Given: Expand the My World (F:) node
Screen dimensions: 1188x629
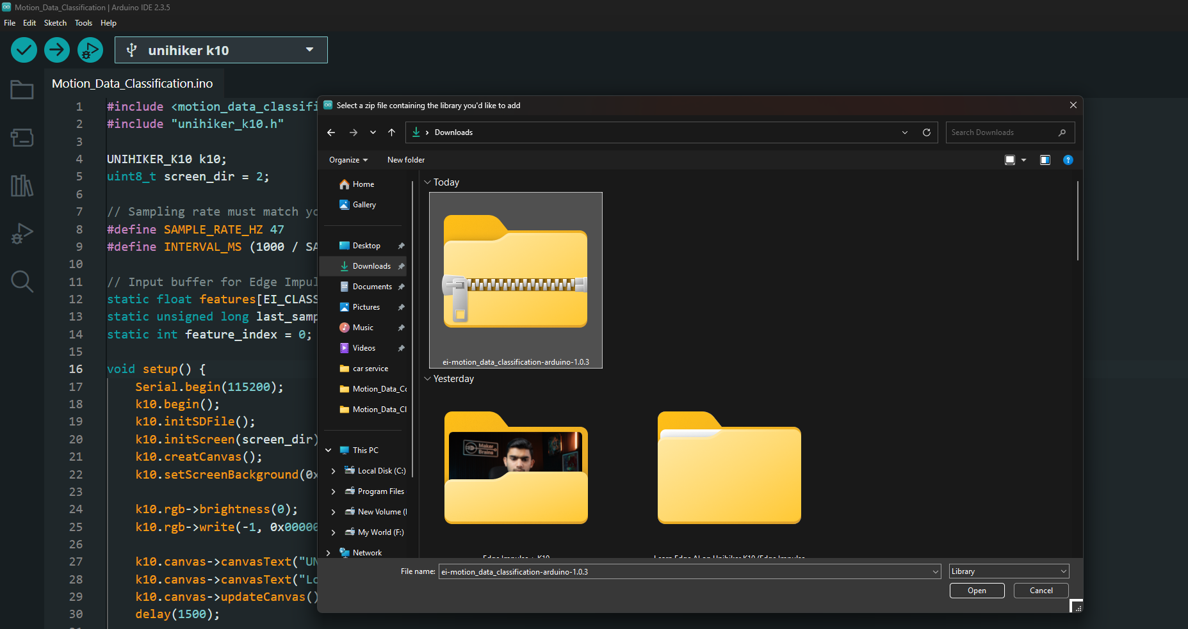Looking at the screenshot, I should pyautogui.click(x=333, y=532).
